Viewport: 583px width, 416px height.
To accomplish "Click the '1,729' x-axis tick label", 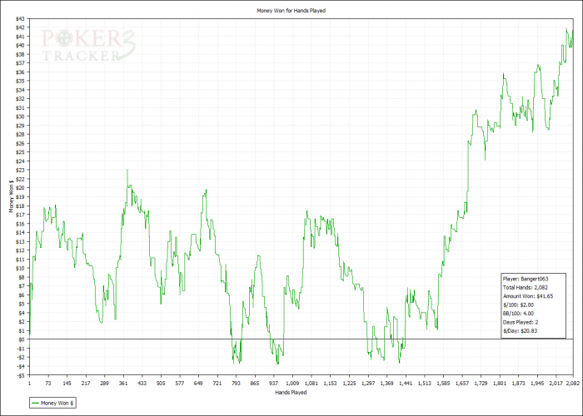I will (481, 384).
